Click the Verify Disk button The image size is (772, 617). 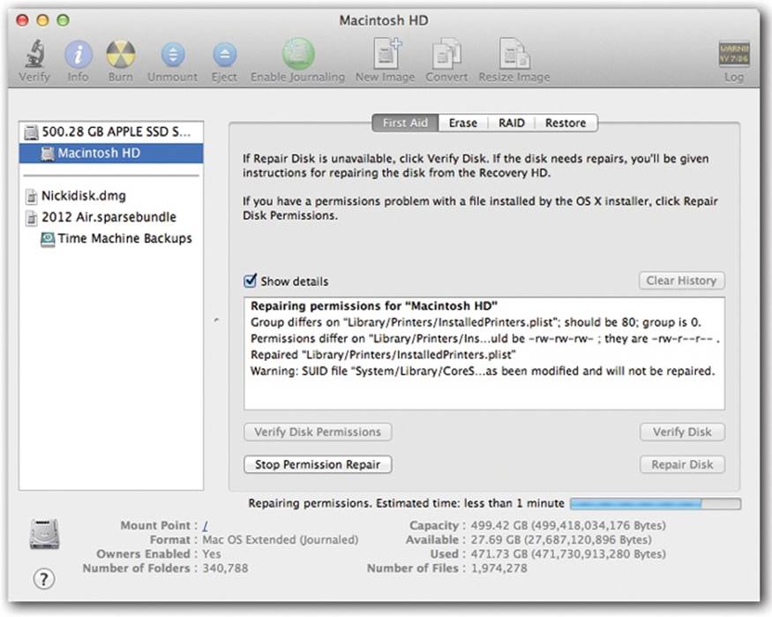(x=682, y=432)
